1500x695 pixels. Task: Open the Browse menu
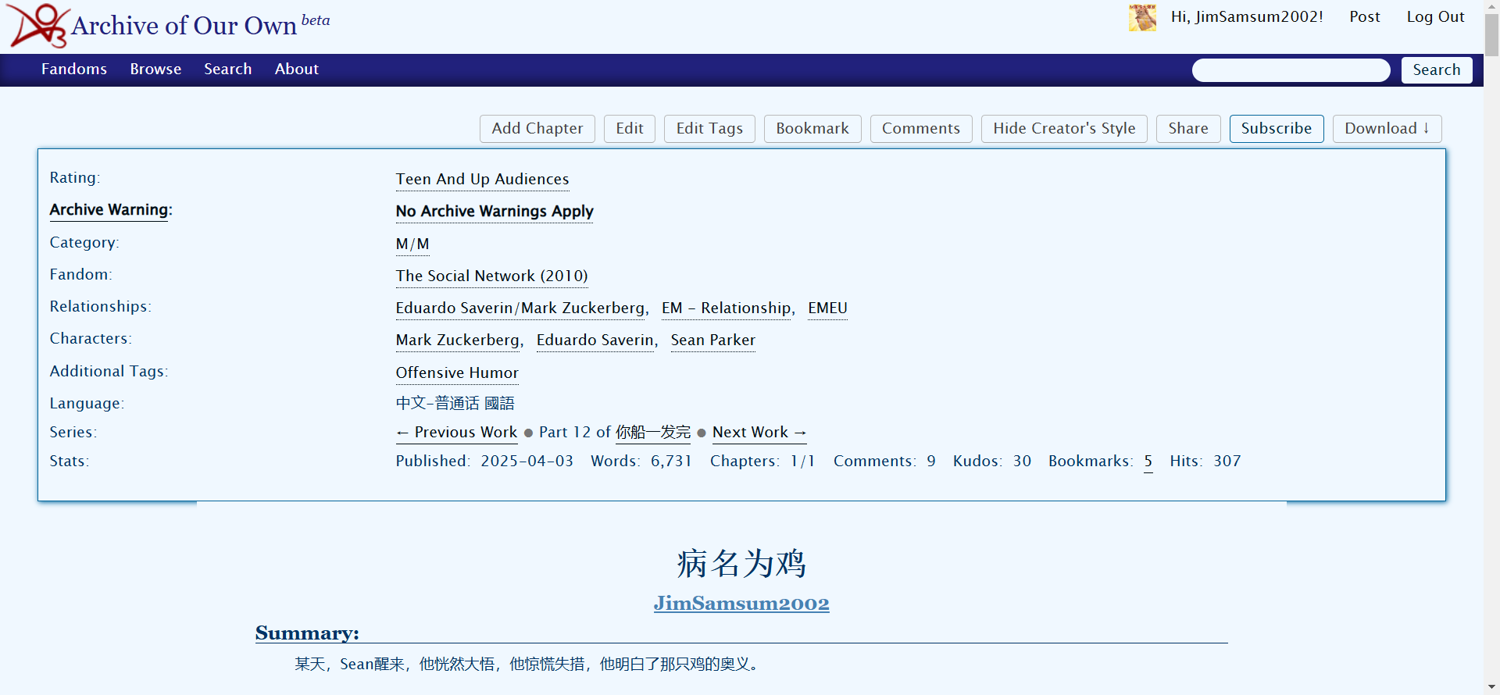click(x=155, y=69)
